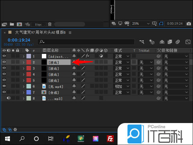Enable frame blending for all layers icon
The image size is (193, 145).
point(170,42)
